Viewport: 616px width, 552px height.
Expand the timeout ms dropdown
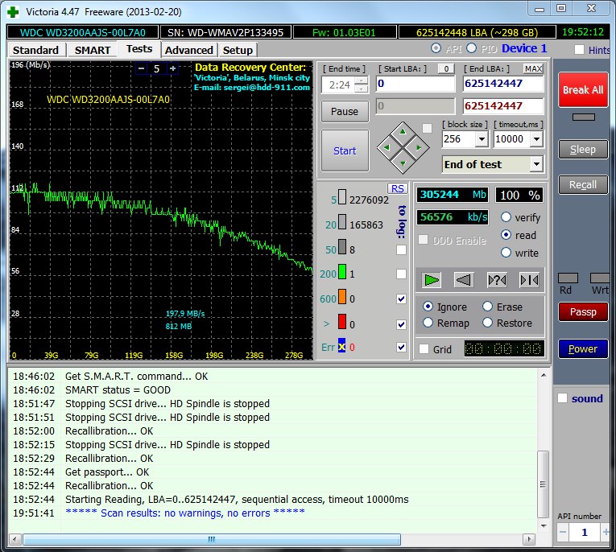(536, 139)
